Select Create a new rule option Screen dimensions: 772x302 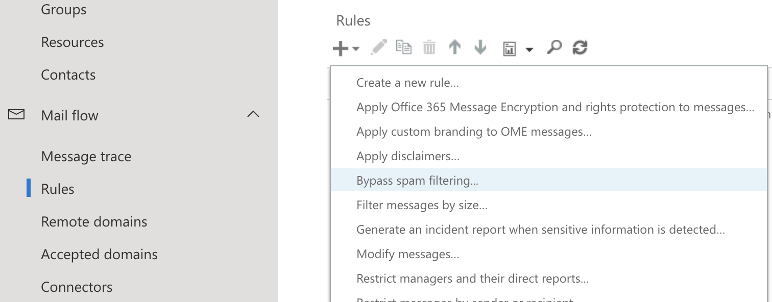407,82
